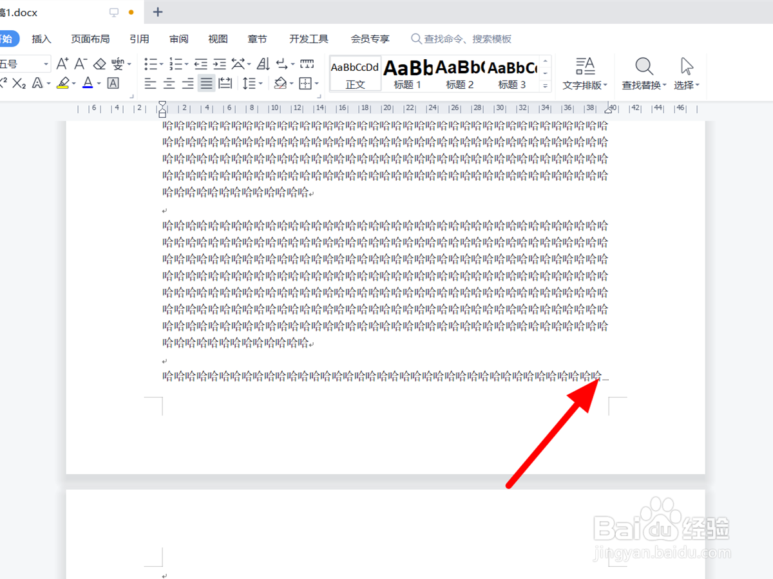Decrease font size with the A- icon
This screenshot has width=773, height=579.
tap(81, 64)
